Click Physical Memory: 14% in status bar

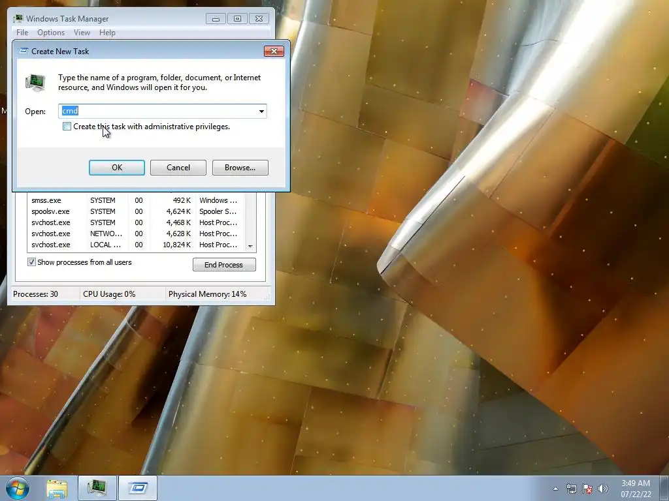[207, 294]
